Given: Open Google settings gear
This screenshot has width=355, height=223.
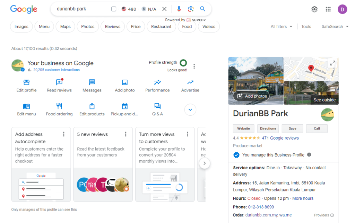Looking at the screenshot, I should pyautogui.click(x=314, y=9).
